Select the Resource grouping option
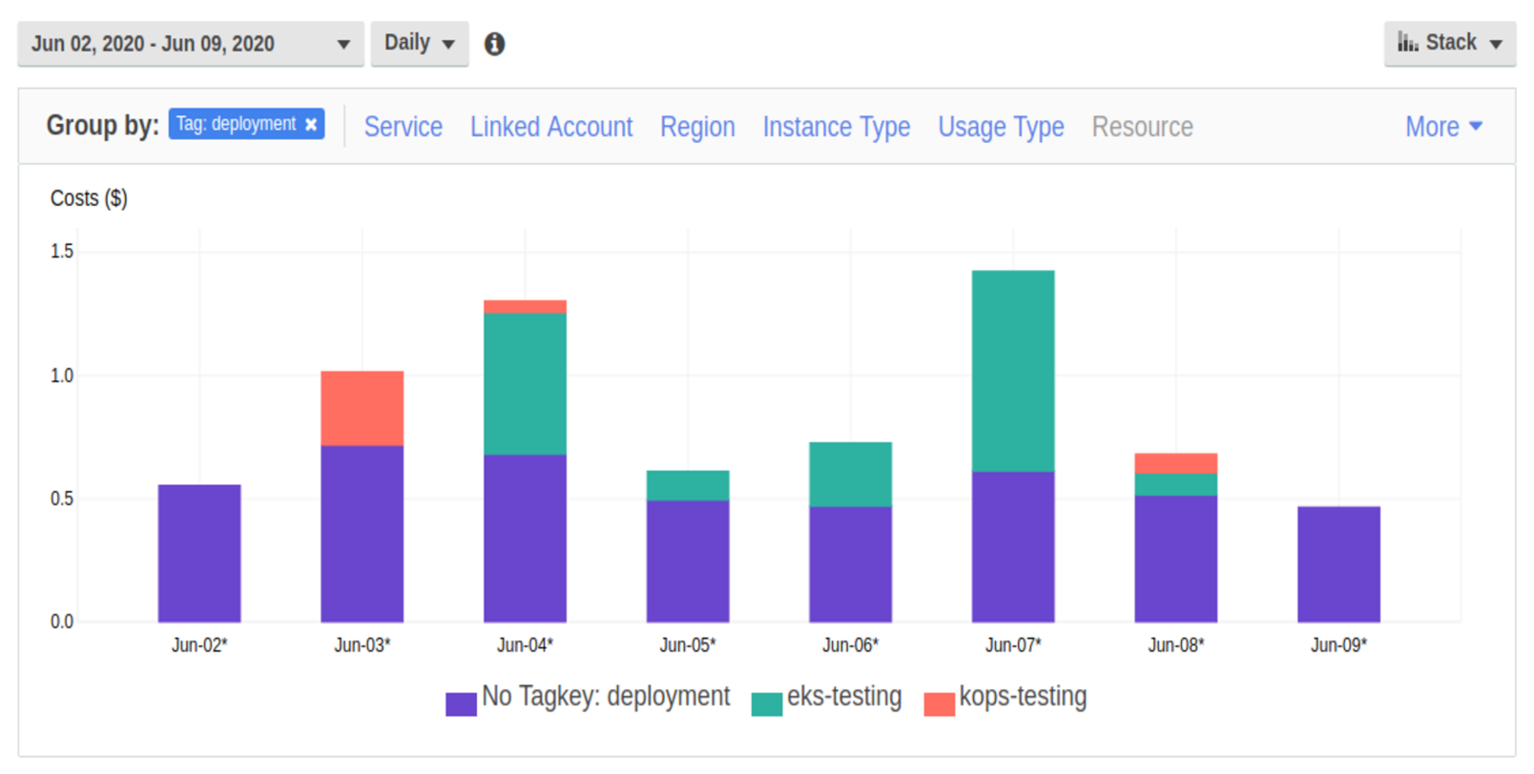The height and width of the screenshot is (774, 1534). pos(1142,127)
